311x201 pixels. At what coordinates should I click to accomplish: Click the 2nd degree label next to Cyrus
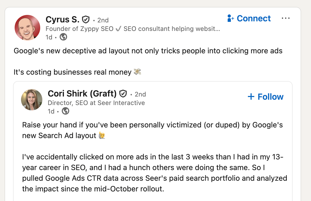click(103, 20)
